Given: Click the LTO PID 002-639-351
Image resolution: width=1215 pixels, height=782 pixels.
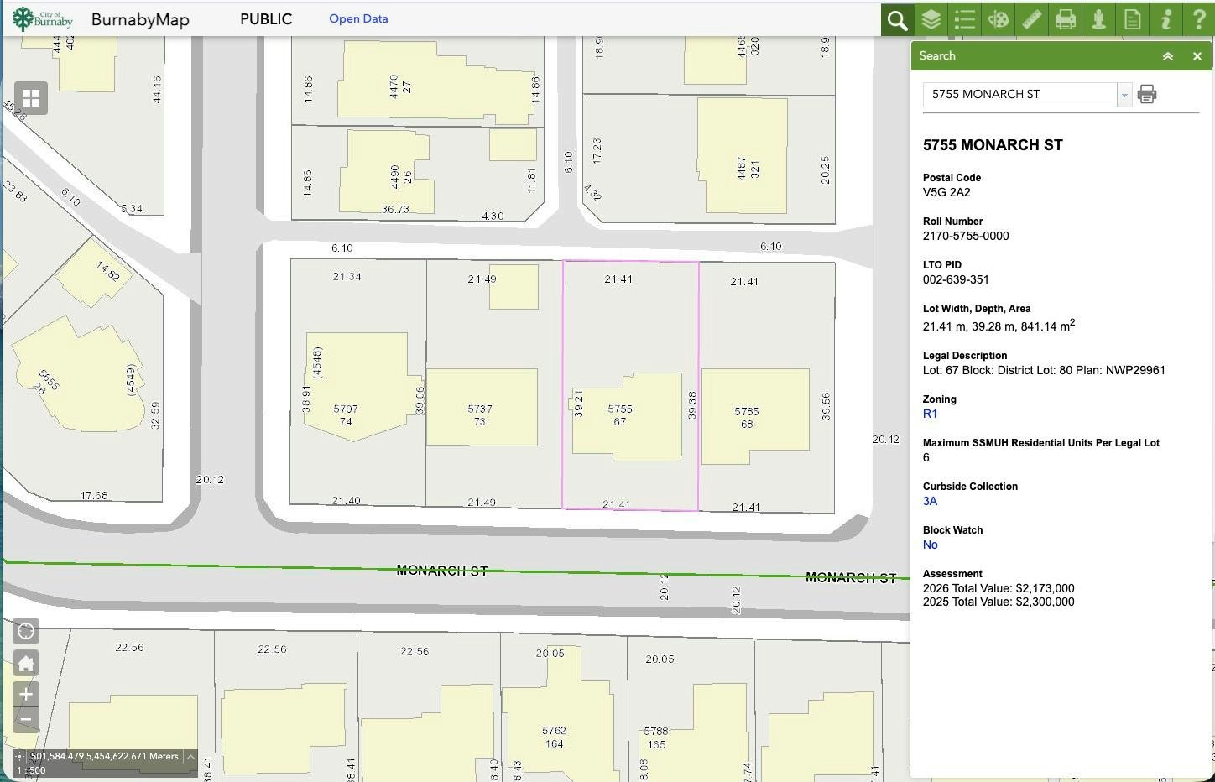Looking at the screenshot, I should tap(956, 279).
